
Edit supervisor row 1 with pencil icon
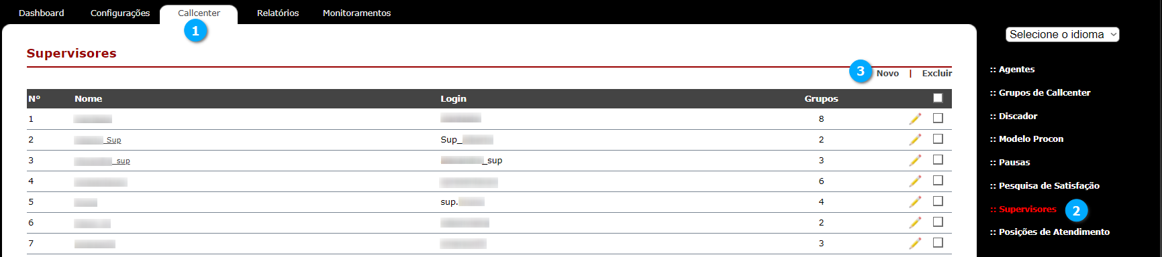(x=915, y=118)
